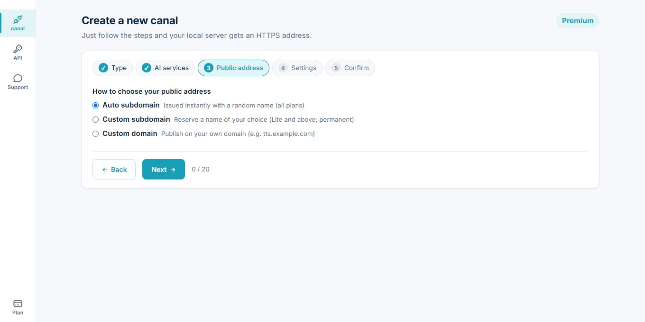645x322 pixels.
Task: Click the Auto subdomain label text
Action: (131, 105)
